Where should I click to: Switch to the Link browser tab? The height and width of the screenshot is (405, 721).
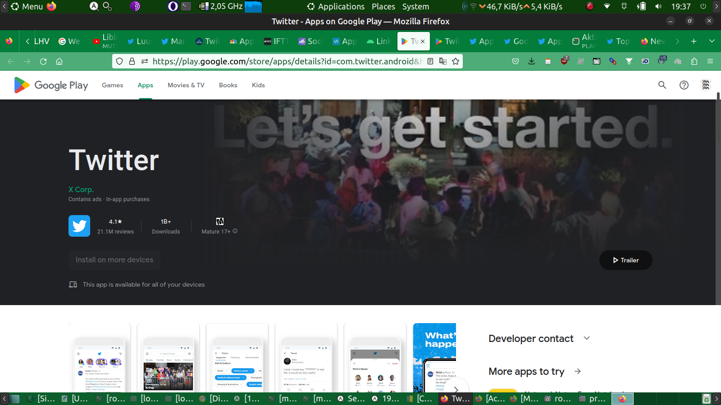pyautogui.click(x=379, y=41)
